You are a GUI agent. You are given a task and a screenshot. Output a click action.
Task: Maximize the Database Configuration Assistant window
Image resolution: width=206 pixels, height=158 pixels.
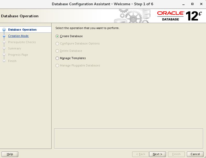pyautogui.click(x=192, y=4)
